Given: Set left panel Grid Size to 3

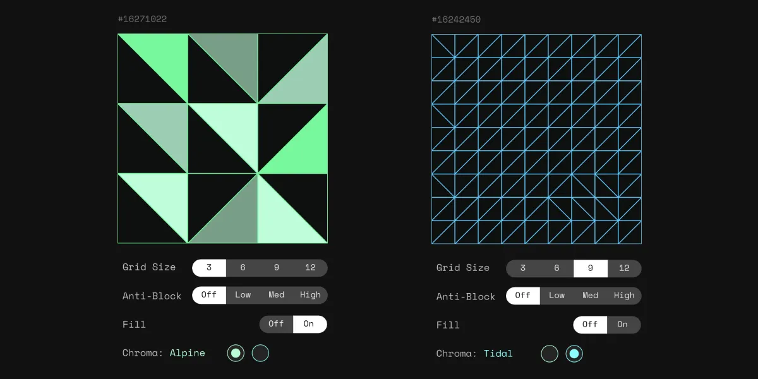Looking at the screenshot, I should coord(209,267).
